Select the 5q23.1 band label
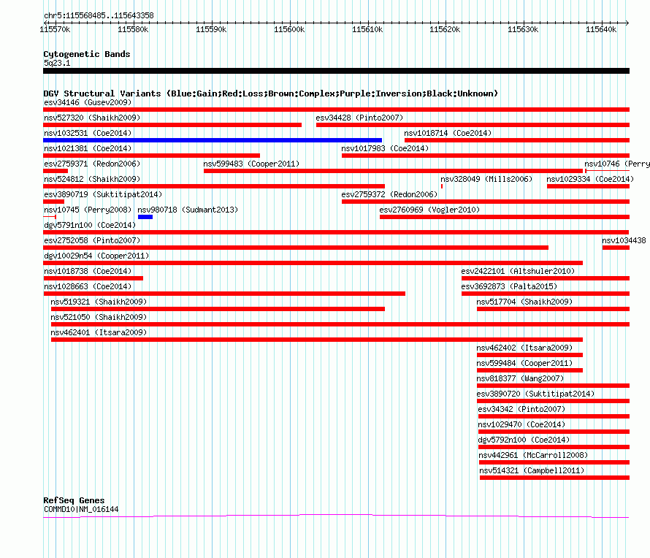This screenshot has width=650, height=558. [57, 63]
